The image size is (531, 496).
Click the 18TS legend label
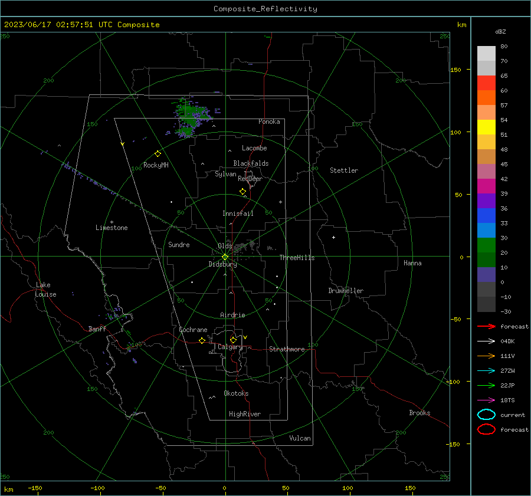pos(507,400)
